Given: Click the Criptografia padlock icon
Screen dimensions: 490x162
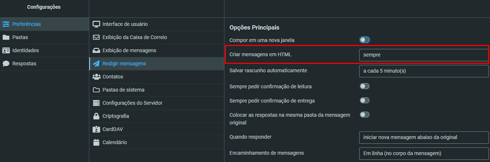Looking at the screenshot, I should pyautogui.click(x=96, y=116).
